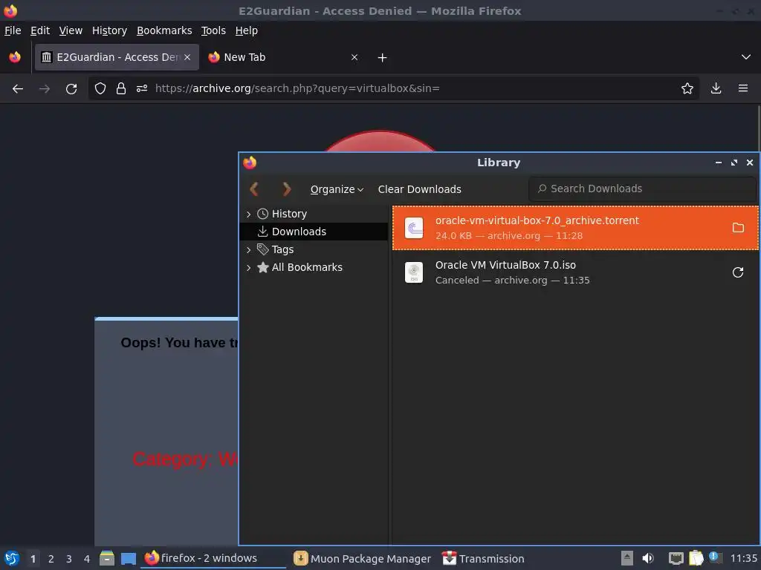Open the Bookmarks menu
Viewport: 761px width, 570px height.
coord(164,30)
